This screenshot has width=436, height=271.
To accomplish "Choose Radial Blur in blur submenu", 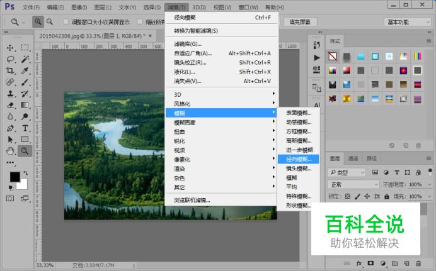I will click(299, 159).
